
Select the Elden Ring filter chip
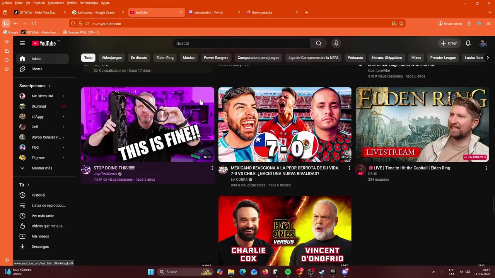point(165,58)
